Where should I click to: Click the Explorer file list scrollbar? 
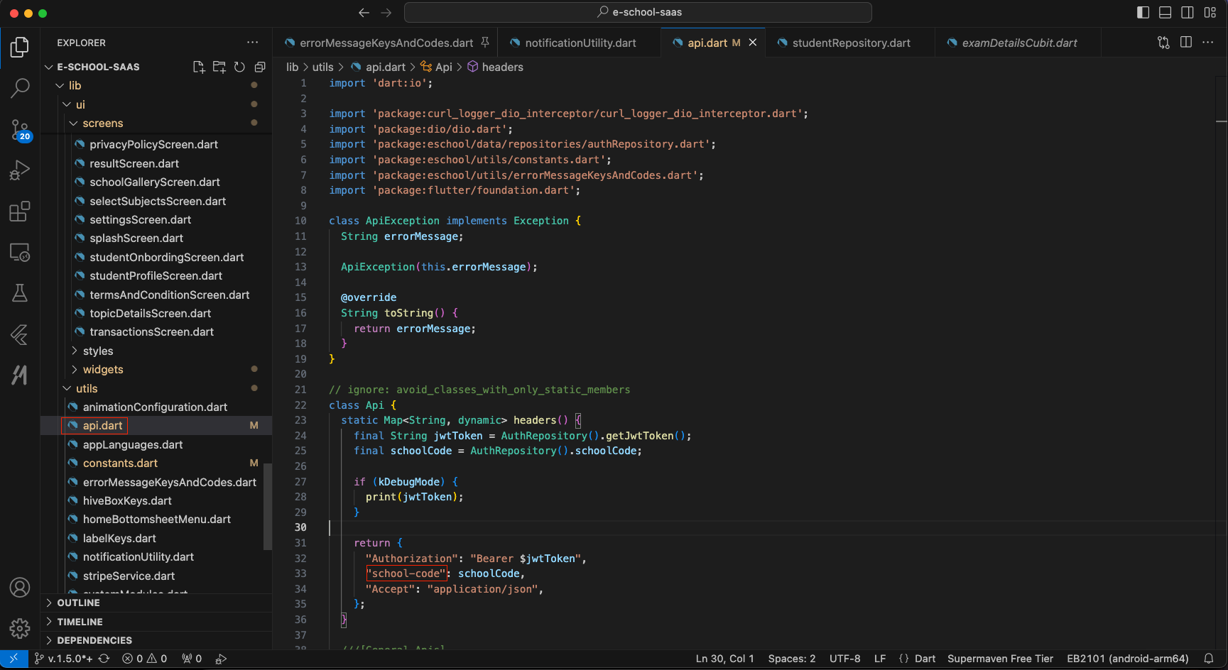pos(268,505)
